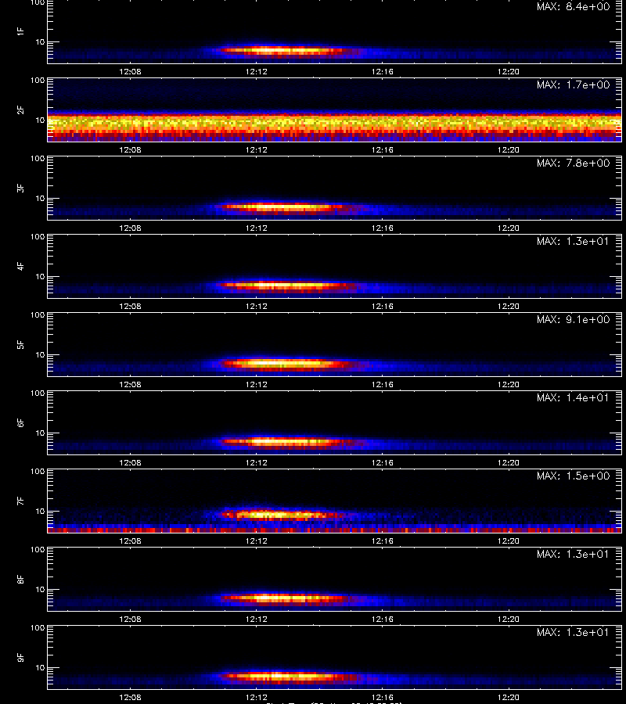This screenshot has width=626, height=704.
Task: Click the '12:08' tick label under the 7F panel
Action: point(130,541)
